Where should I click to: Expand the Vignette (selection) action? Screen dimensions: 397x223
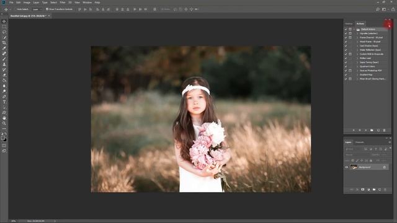[357, 33]
